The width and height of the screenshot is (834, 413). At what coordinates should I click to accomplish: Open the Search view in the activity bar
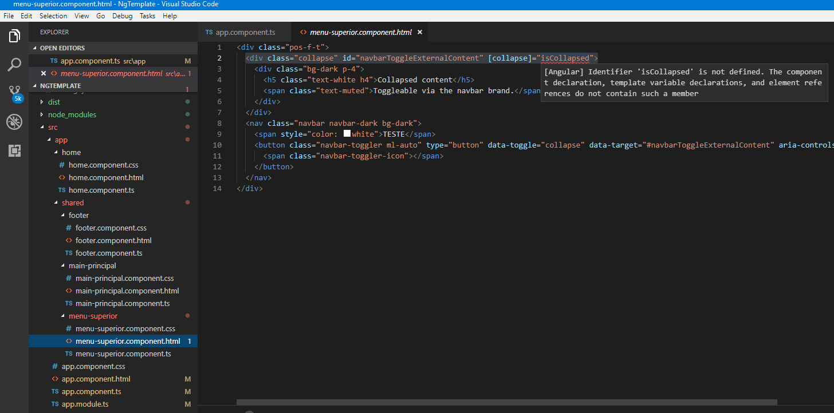click(x=14, y=64)
